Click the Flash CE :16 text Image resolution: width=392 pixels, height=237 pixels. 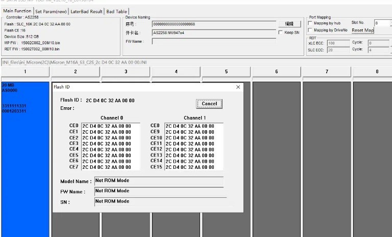pyautogui.click(x=15, y=31)
